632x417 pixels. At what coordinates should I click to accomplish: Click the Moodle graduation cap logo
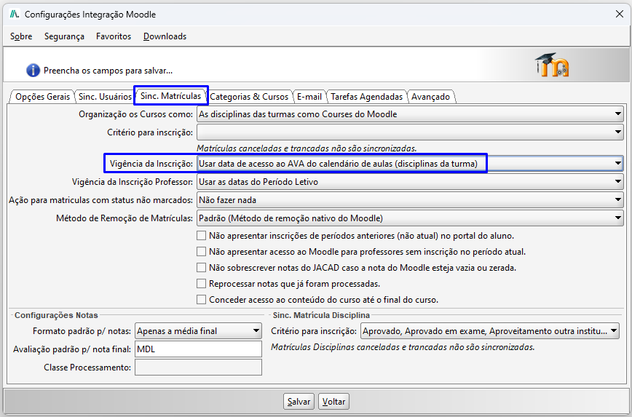coord(552,65)
